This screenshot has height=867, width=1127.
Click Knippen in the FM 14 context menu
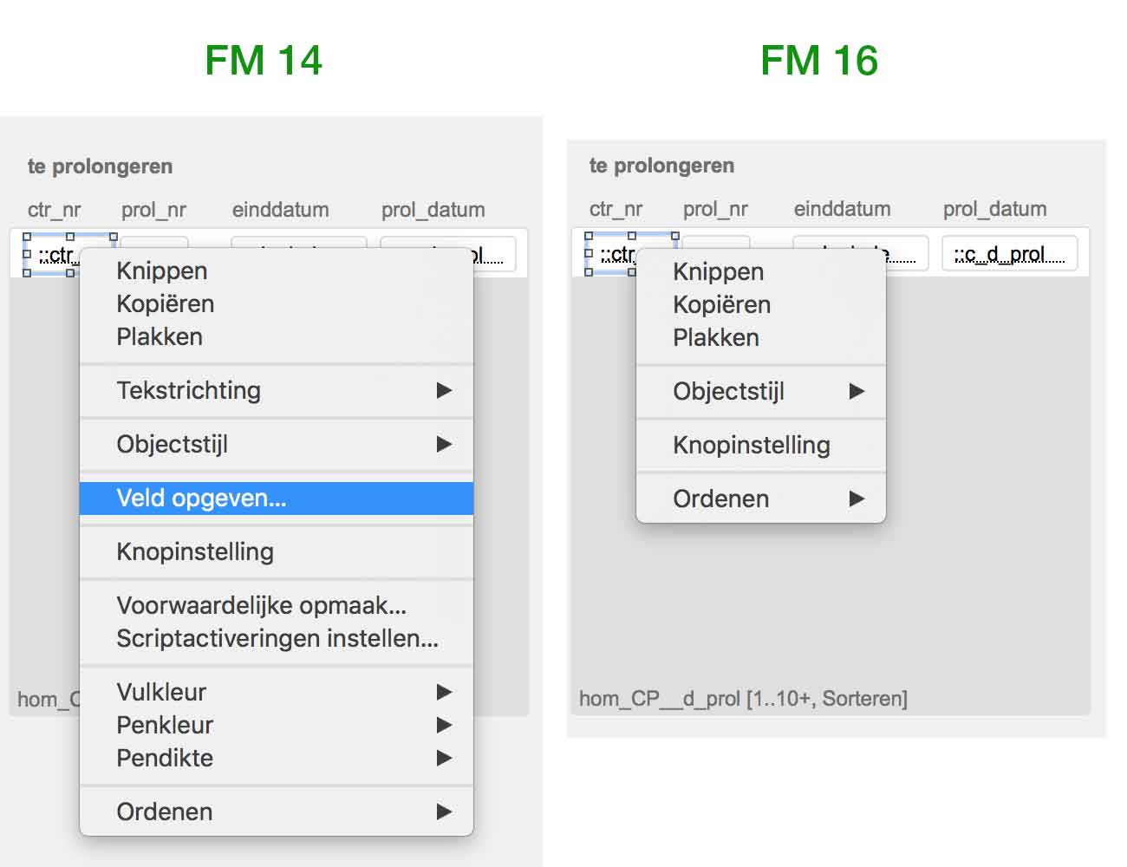point(162,271)
